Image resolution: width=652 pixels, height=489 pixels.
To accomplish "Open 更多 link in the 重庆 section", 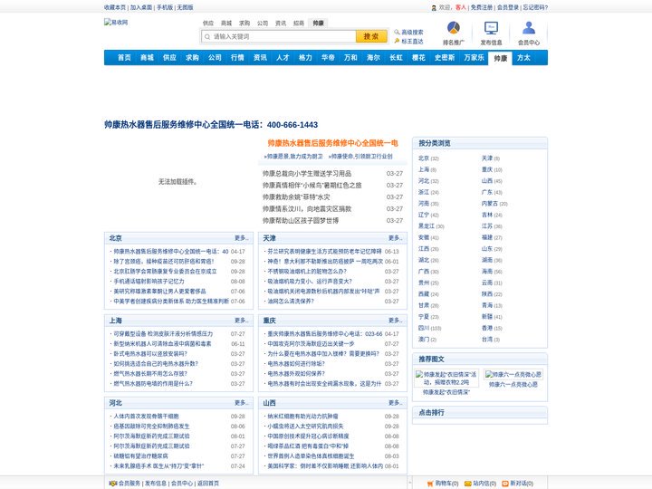I will (x=396, y=321).
